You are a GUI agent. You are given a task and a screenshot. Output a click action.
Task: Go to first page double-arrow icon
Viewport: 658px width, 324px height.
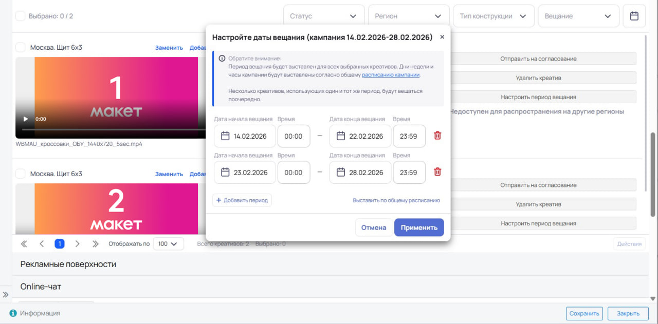(x=24, y=244)
